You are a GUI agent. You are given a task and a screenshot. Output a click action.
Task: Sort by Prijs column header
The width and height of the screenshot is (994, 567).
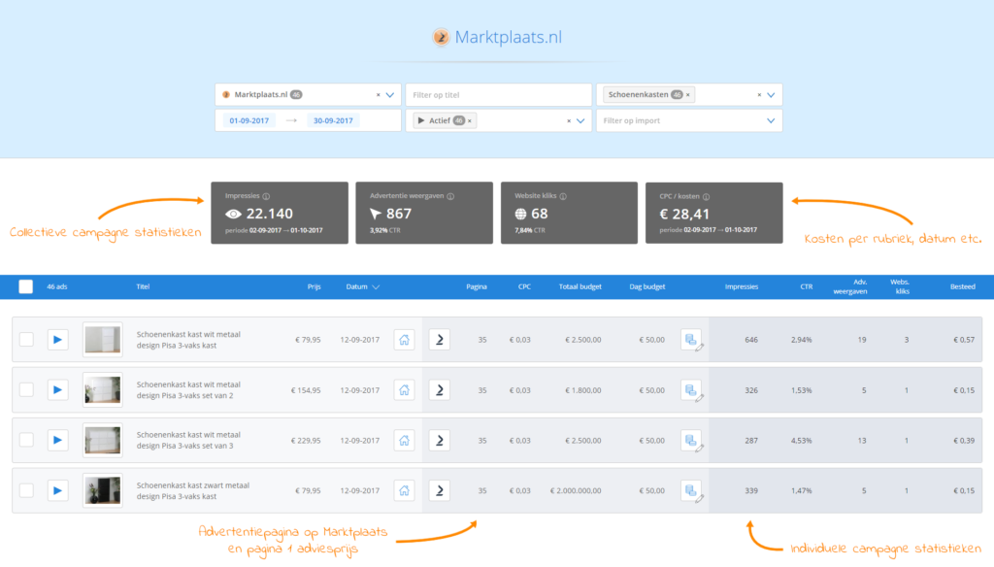tap(314, 286)
